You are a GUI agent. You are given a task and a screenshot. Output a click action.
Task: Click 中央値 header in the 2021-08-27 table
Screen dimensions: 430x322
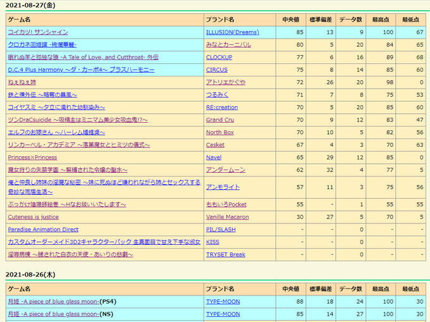291,20
